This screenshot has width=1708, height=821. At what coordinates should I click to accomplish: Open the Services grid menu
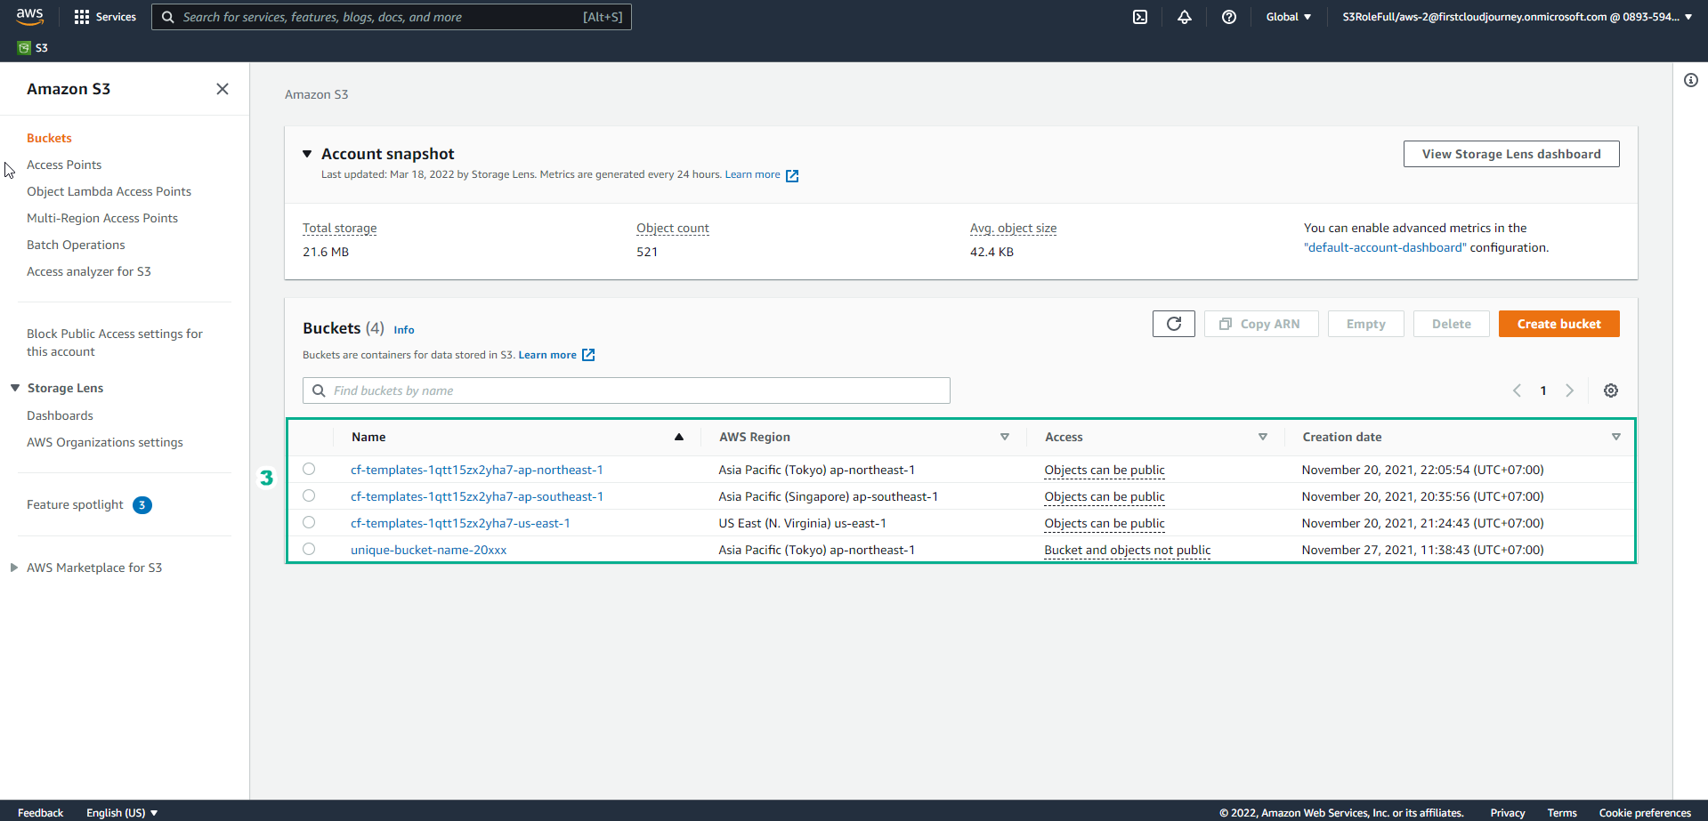click(105, 17)
